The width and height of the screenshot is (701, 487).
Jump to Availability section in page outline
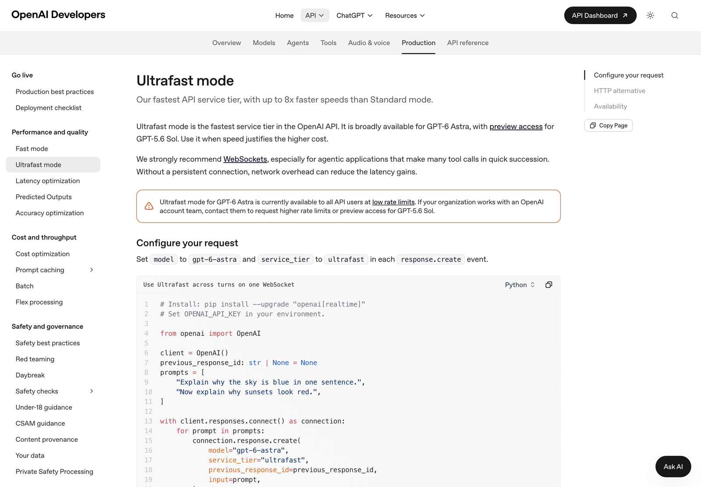(x=610, y=107)
